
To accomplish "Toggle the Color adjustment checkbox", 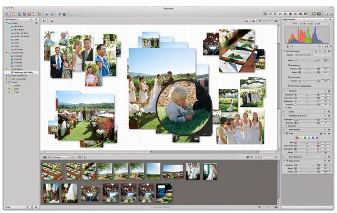I will [x=287, y=133].
